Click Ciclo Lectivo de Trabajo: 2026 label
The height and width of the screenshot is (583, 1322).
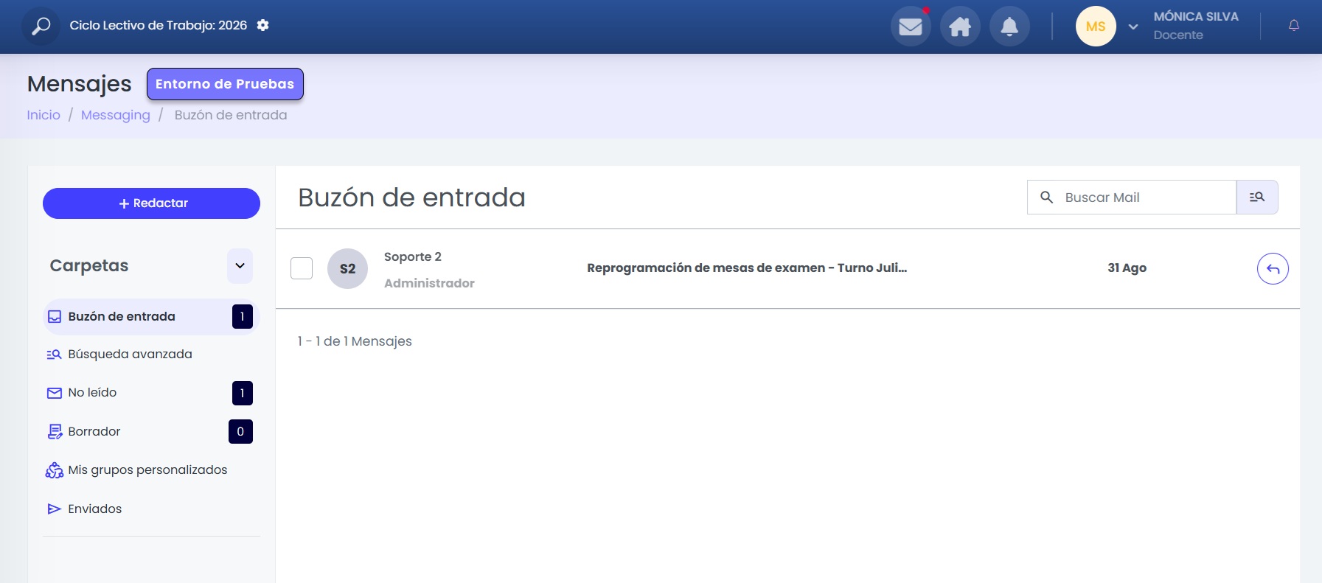(x=158, y=25)
